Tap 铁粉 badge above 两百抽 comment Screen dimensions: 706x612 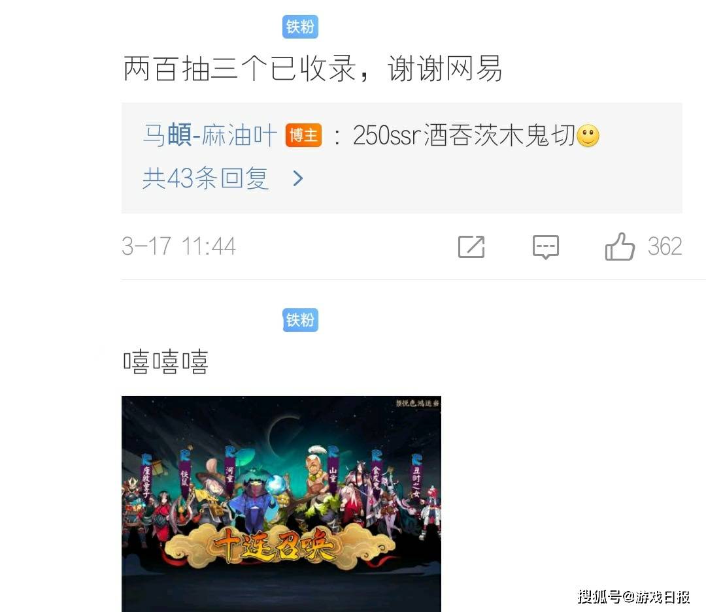[x=300, y=27]
